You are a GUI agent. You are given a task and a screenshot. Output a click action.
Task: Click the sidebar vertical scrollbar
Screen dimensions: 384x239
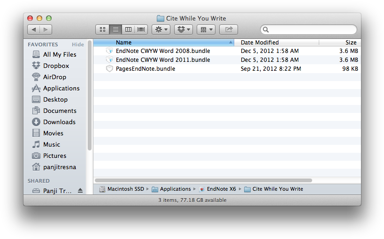(89, 95)
